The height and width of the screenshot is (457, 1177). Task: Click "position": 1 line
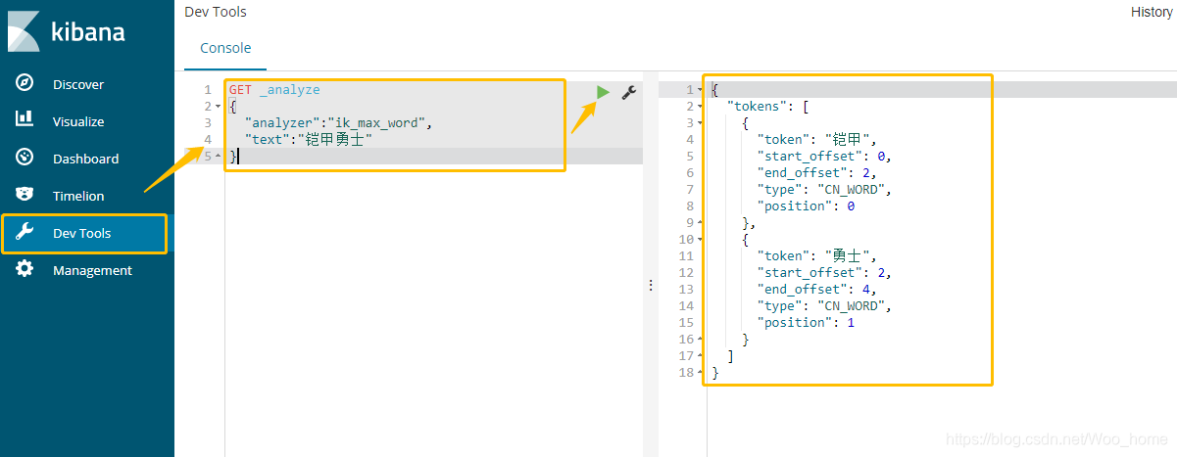coord(807,322)
